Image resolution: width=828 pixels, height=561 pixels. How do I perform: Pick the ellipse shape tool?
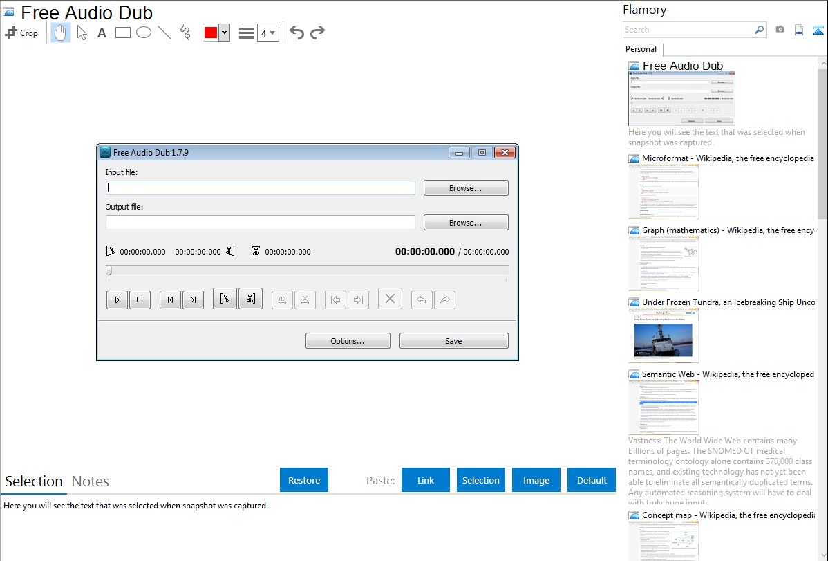144,33
